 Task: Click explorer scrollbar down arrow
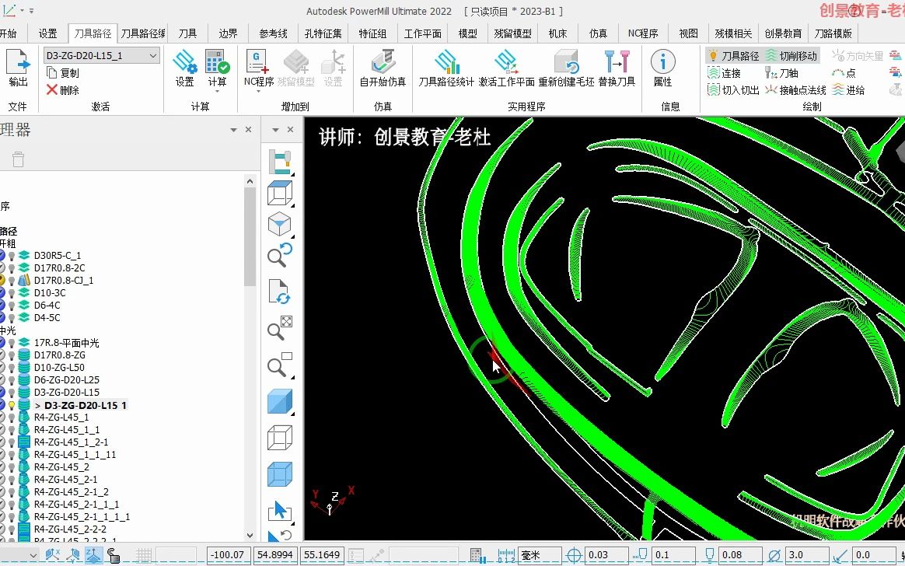point(250,535)
